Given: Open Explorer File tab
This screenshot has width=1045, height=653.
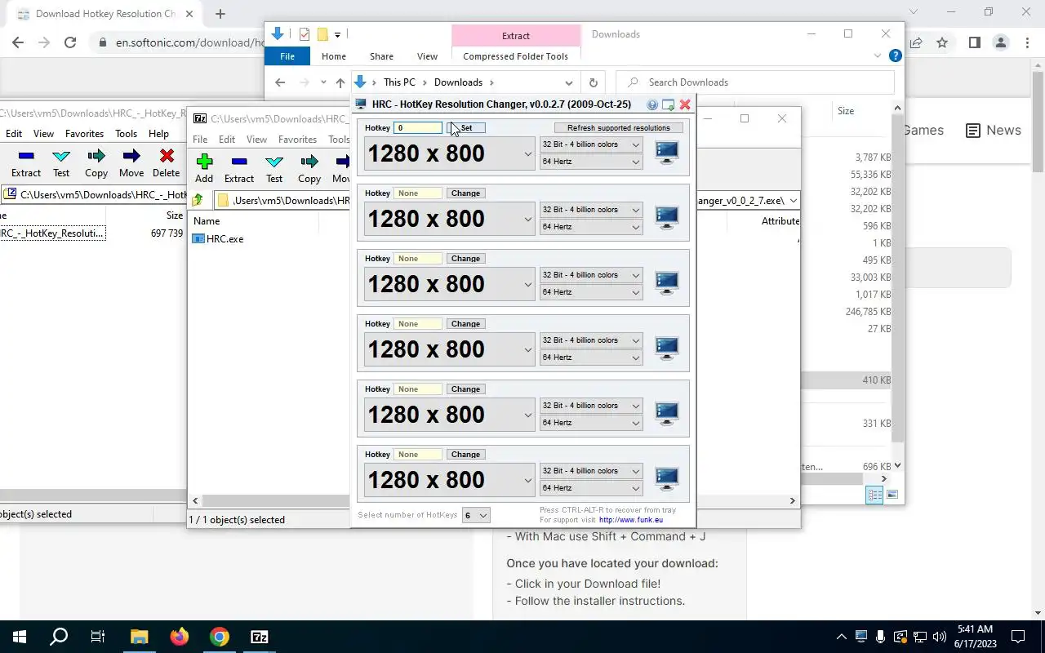Looking at the screenshot, I should pyautogui.click(x=287, y=56).
